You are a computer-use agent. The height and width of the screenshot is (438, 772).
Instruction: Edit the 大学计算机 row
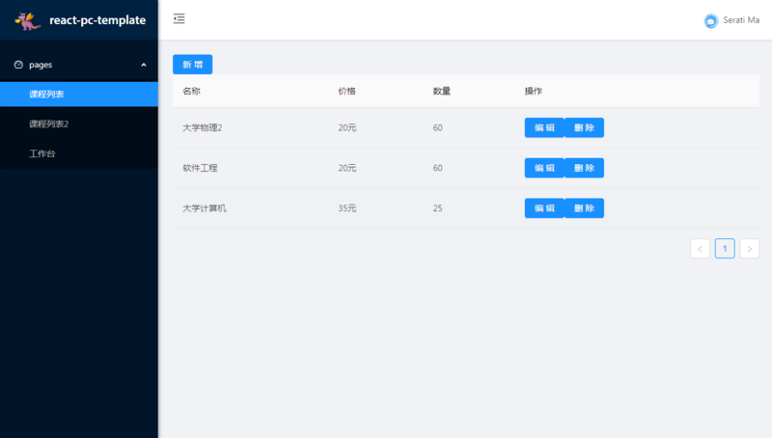pyautogui.click(x=544, y=208)
